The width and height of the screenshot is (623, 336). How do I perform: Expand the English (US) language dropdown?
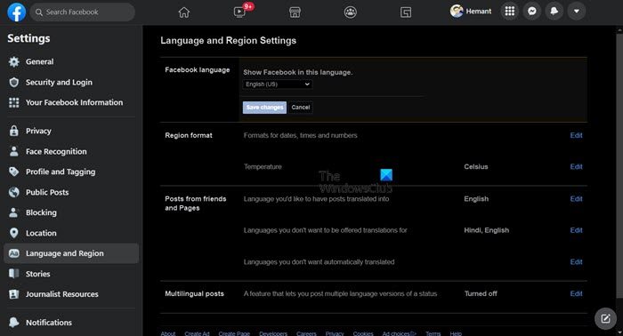point(278,84)
